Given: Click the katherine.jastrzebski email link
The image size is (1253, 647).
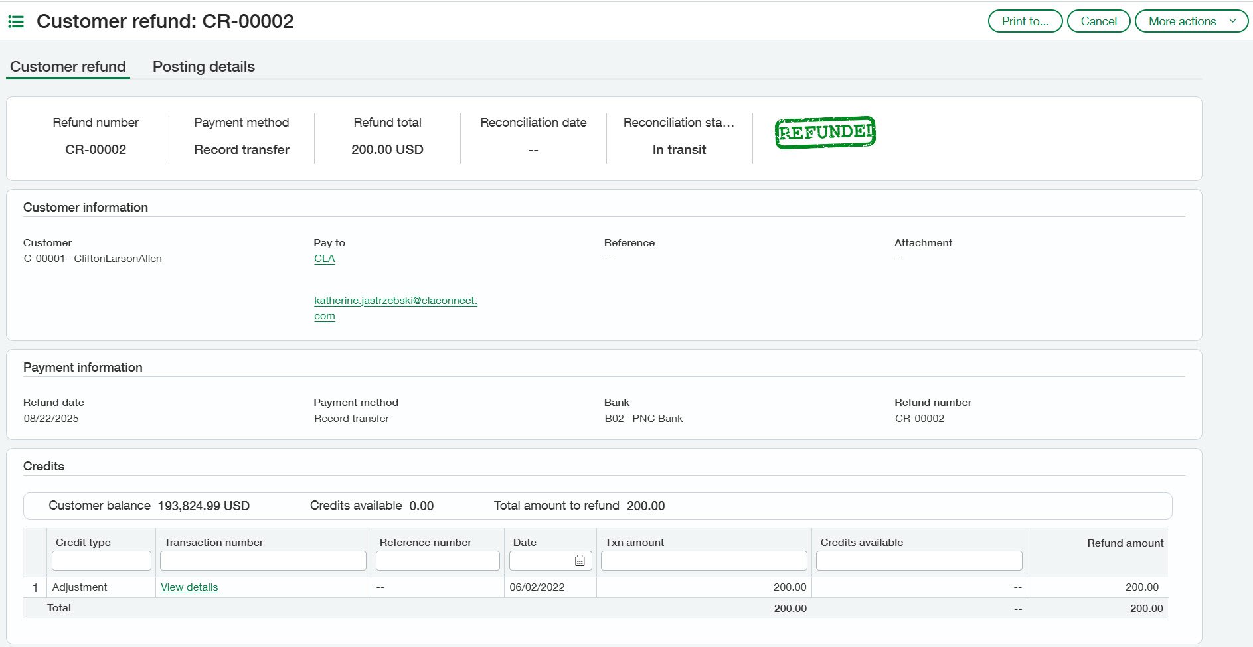Looking at the screenshot, I should [x=395, y=300].
